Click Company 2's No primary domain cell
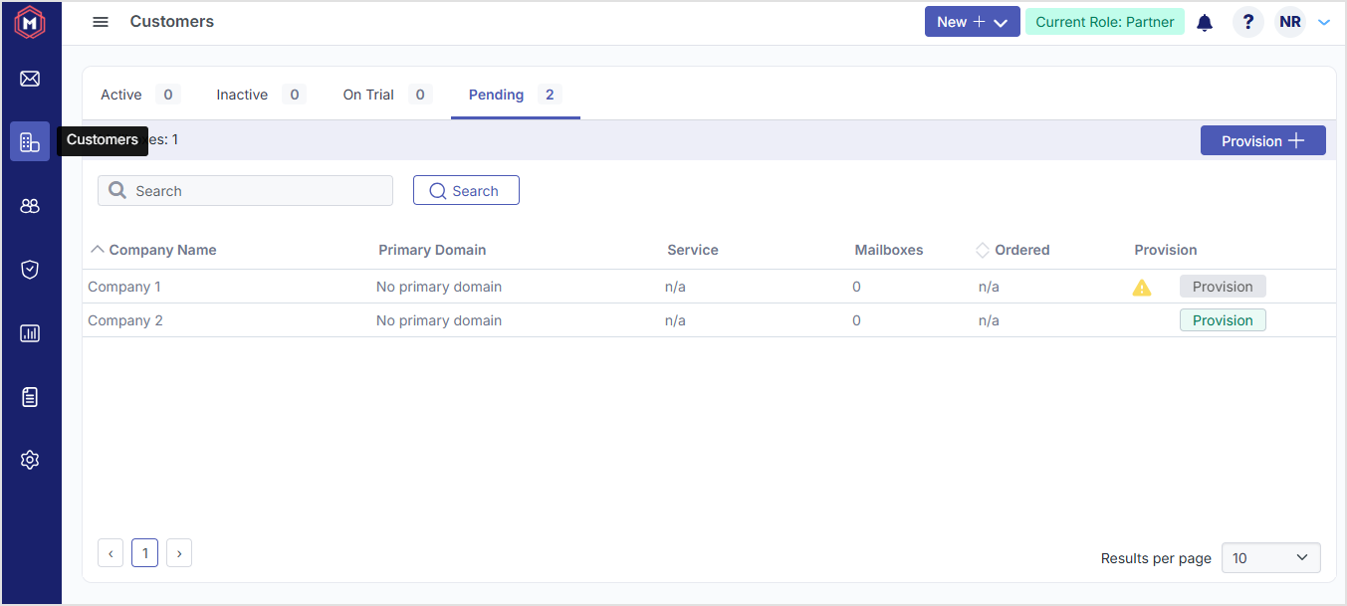This screenshot has height=606, width=1347. point(439,320)
